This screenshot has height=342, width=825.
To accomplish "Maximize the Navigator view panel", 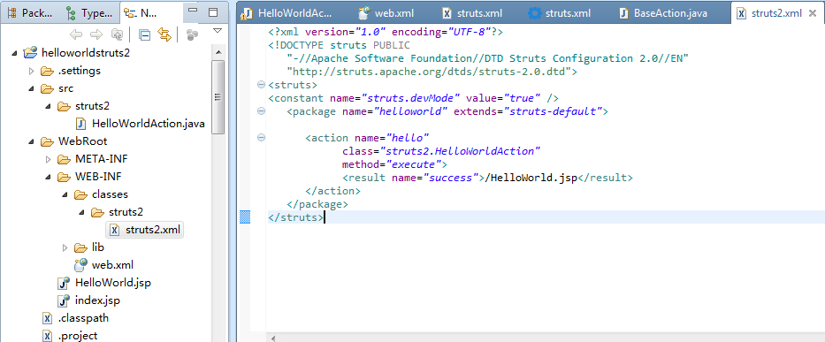I will click(213, 12).
